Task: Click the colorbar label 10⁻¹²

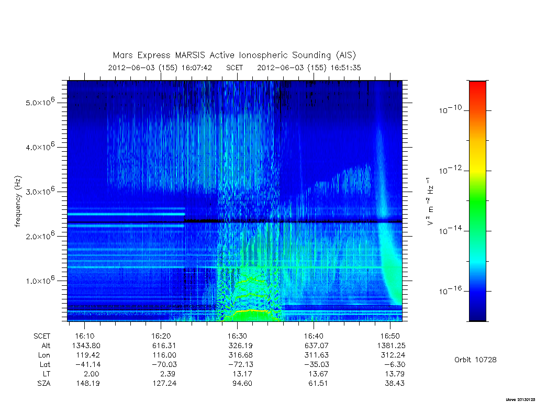Action: tap(450, 170)
